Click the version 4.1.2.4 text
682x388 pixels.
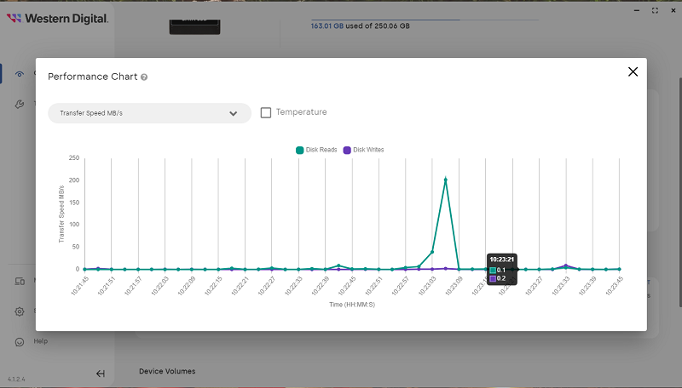(16, 379)
